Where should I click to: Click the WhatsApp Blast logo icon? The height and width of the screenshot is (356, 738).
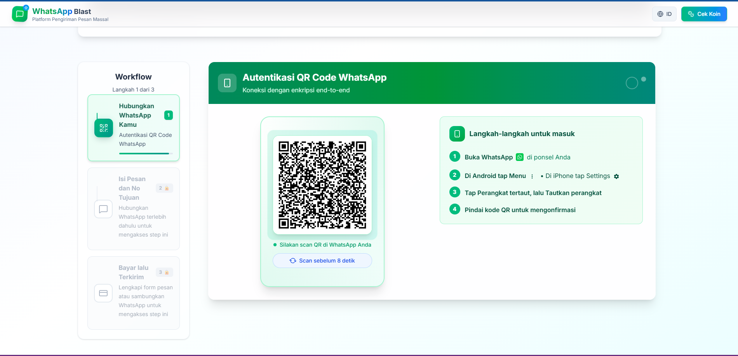coord(20,14)
